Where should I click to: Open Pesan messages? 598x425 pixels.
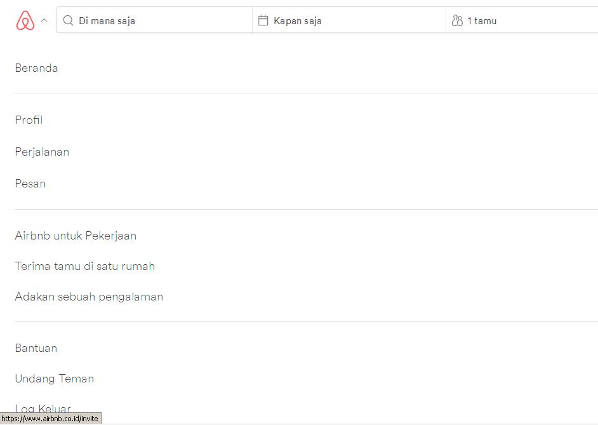(30, 184)
